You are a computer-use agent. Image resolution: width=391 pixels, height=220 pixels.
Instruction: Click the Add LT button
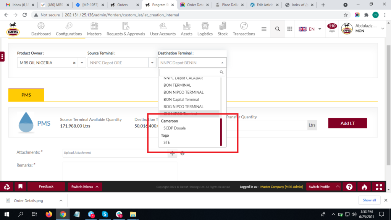tap(347, 123)
